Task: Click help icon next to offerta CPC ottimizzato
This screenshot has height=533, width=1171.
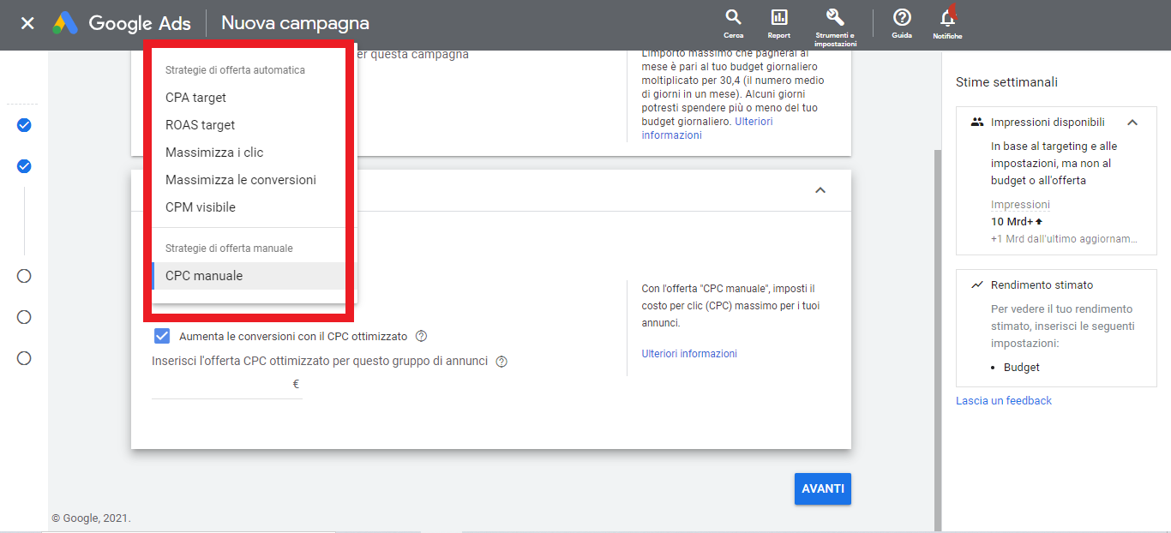Action: coord(501,362)
